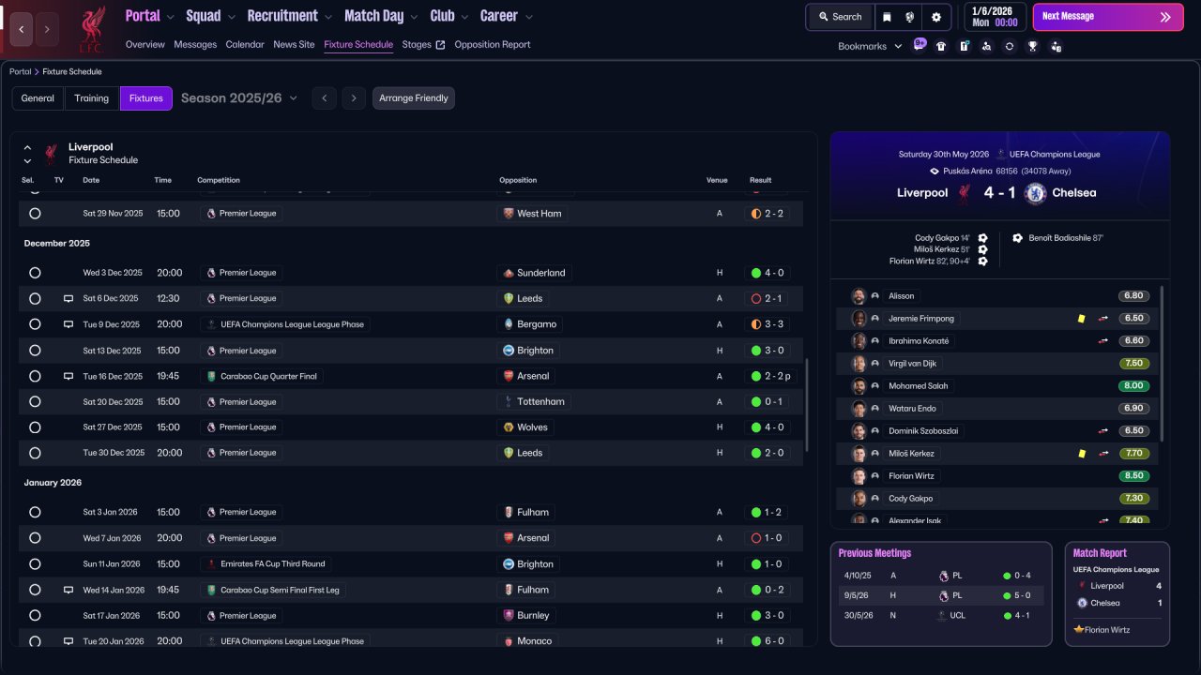Screen dimensions: 1201x675
Task: Open the News Site tab
Action: pos(294,45)
